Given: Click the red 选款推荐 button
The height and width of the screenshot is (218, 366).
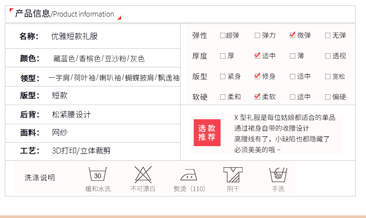Looking at the screenshot, I should (206, 132).
